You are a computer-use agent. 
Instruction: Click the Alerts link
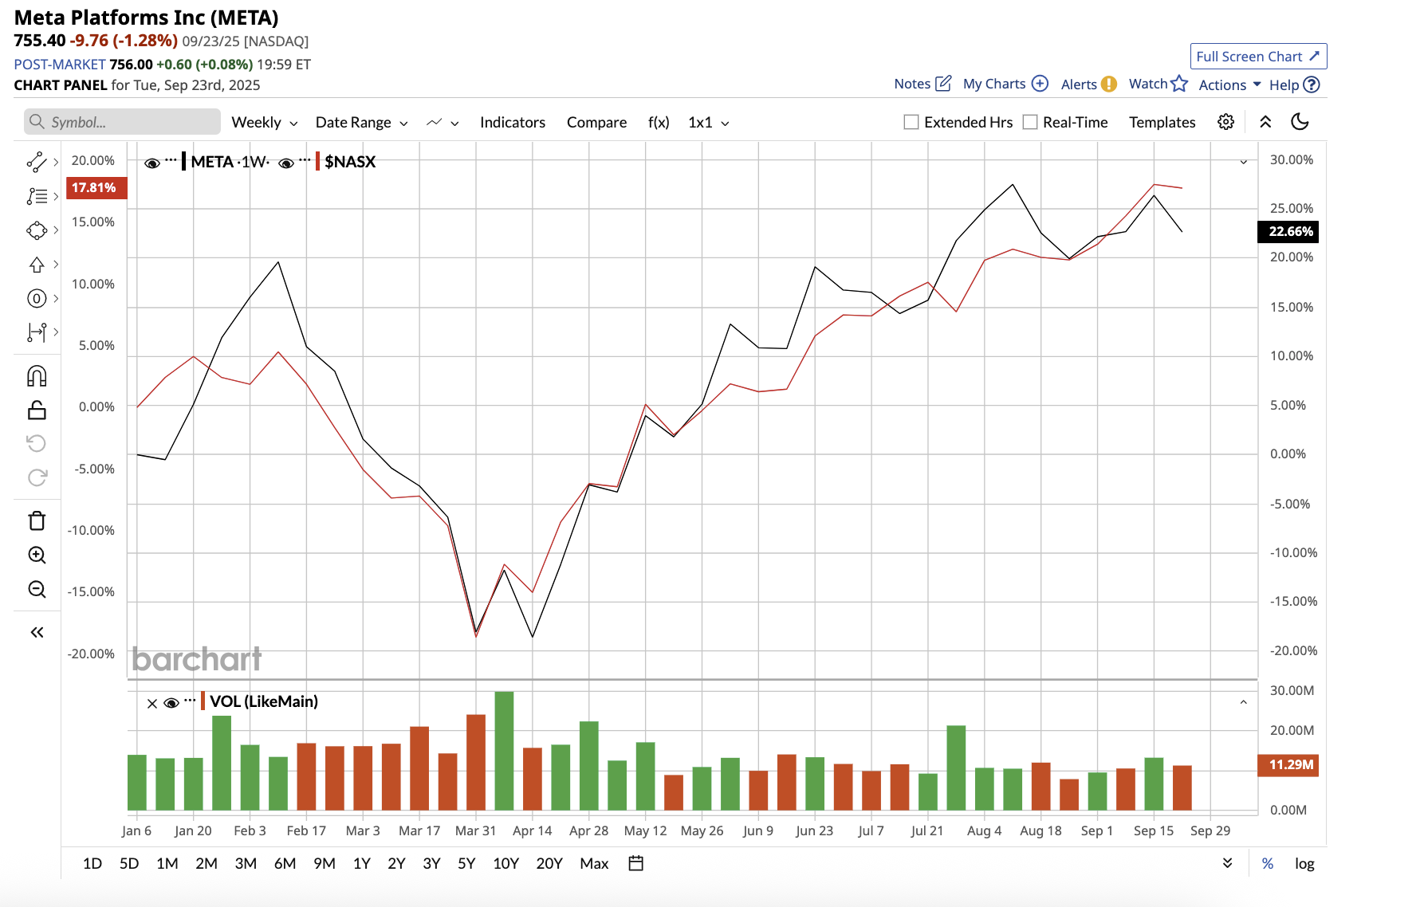pos(1079,84)
